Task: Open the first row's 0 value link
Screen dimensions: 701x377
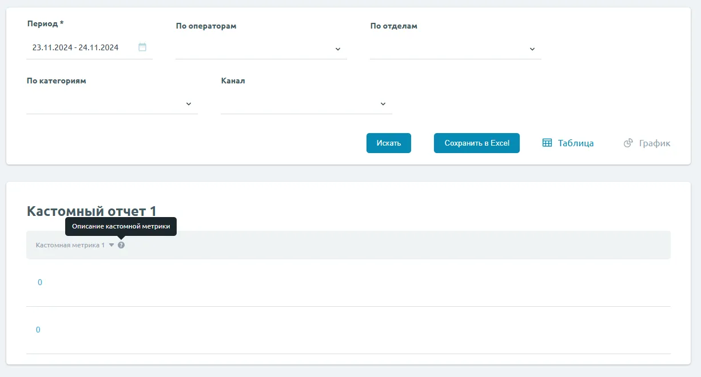Action: (39, 282)
